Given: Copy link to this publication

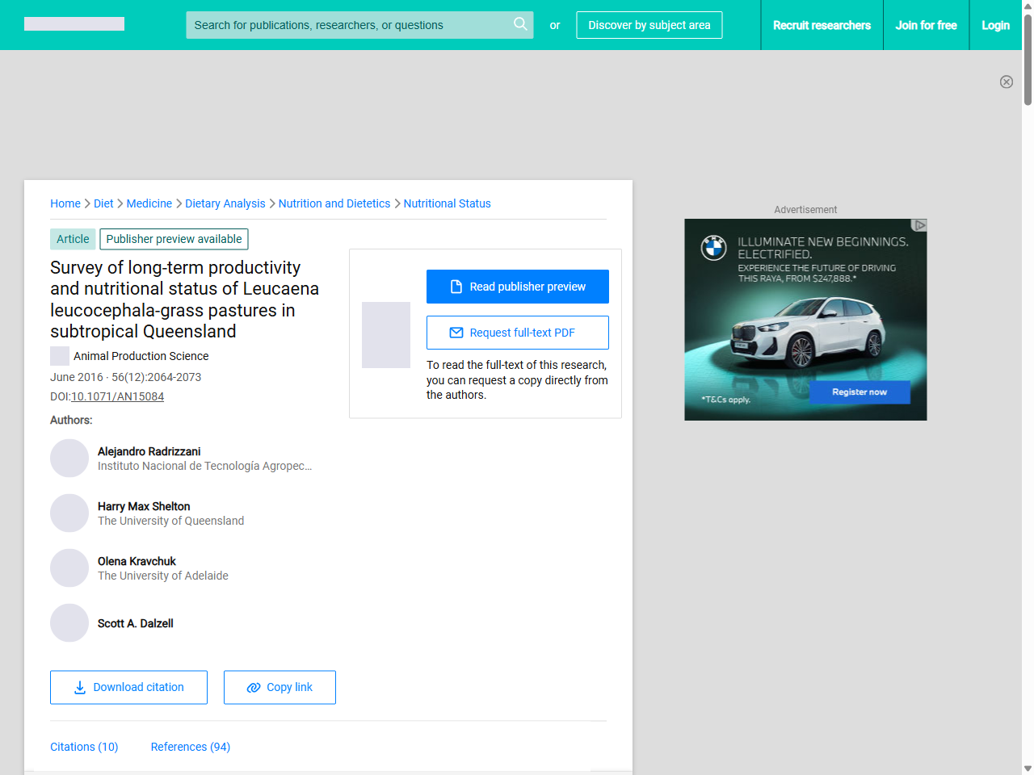Looking at the screenshot, I should click(280, 687).
